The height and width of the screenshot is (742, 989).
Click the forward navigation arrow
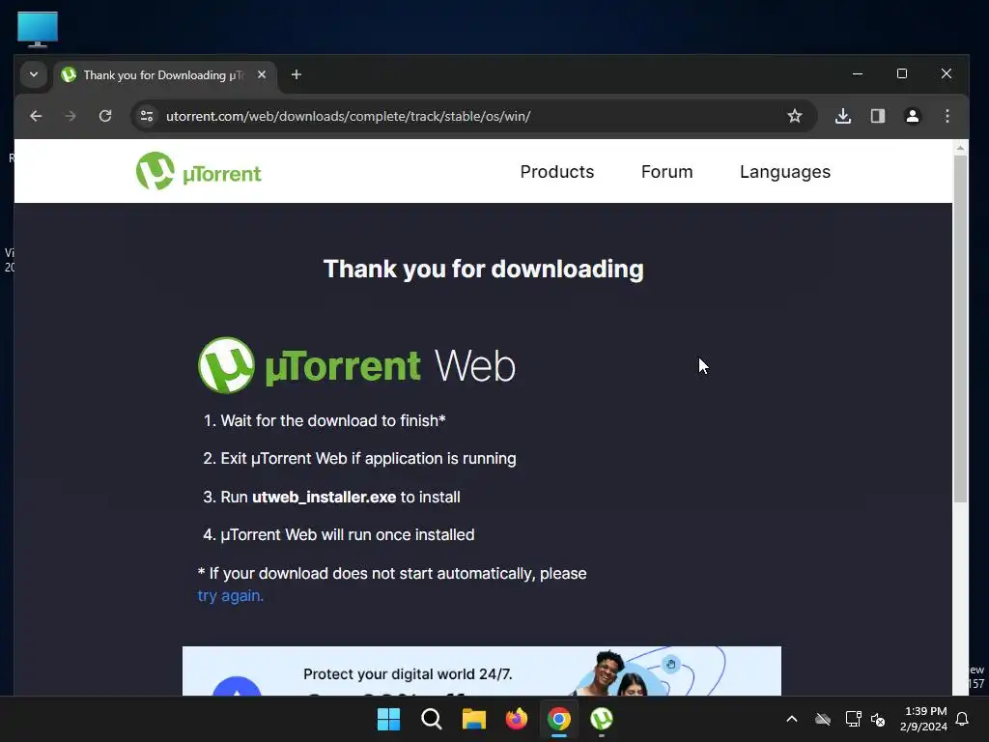tap(71, 116)
